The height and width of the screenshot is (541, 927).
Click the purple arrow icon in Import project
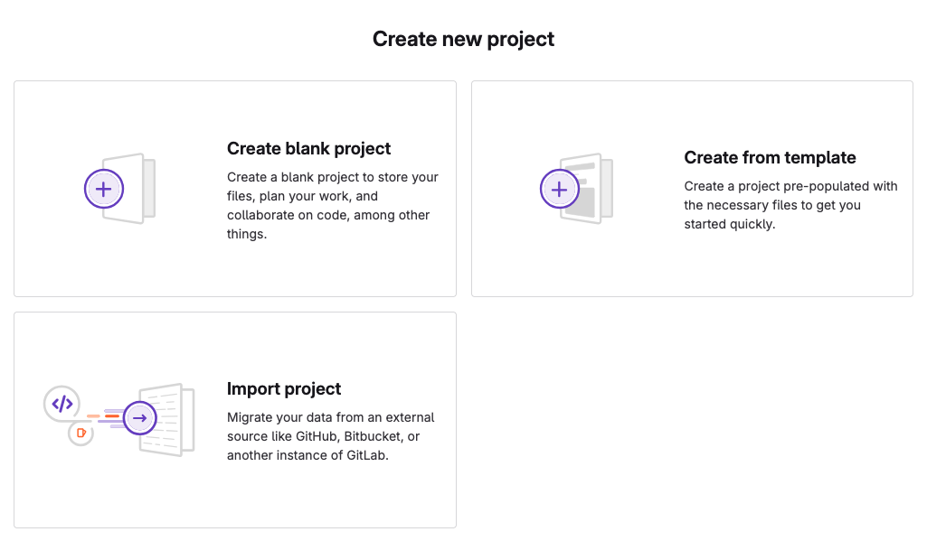click(139, 417)
